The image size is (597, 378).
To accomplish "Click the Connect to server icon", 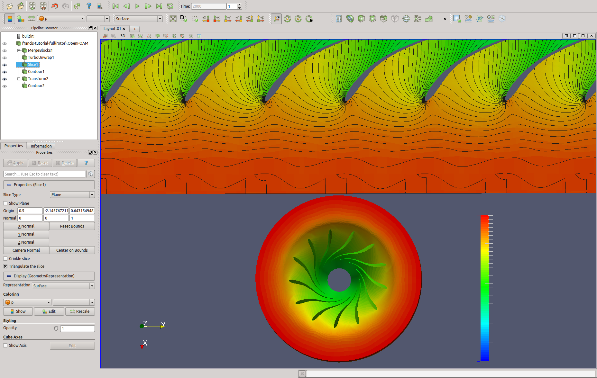I will click(32, 6).
